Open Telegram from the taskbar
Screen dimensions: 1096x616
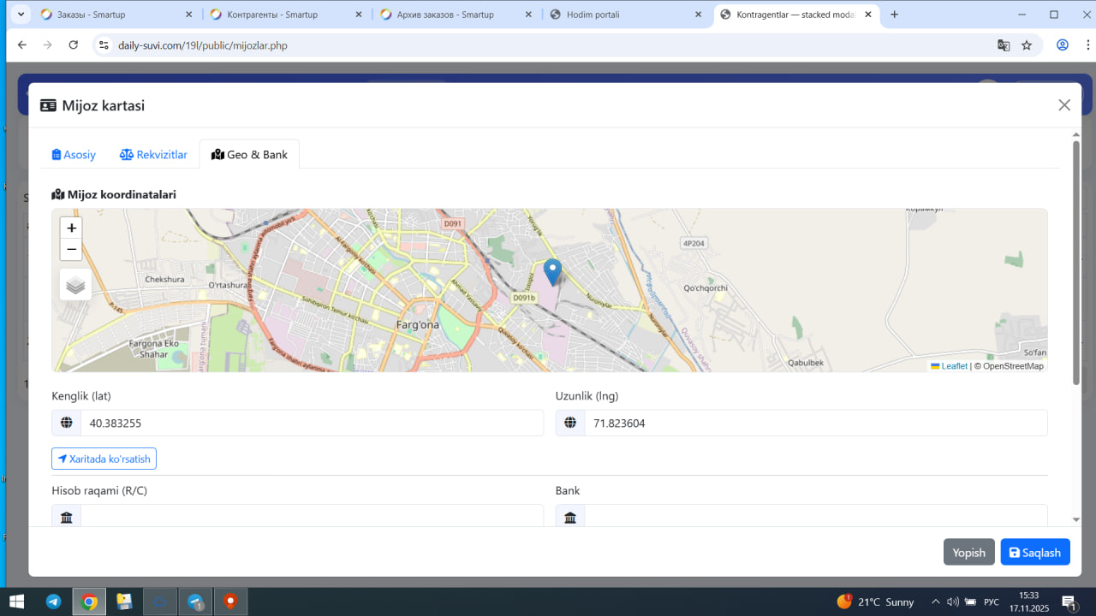(53, 601)
